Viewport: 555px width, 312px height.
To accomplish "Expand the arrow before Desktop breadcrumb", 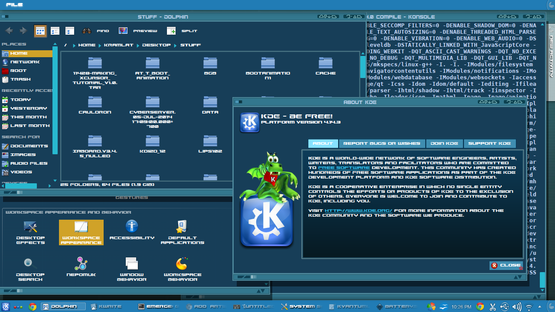I will (138, 45).
